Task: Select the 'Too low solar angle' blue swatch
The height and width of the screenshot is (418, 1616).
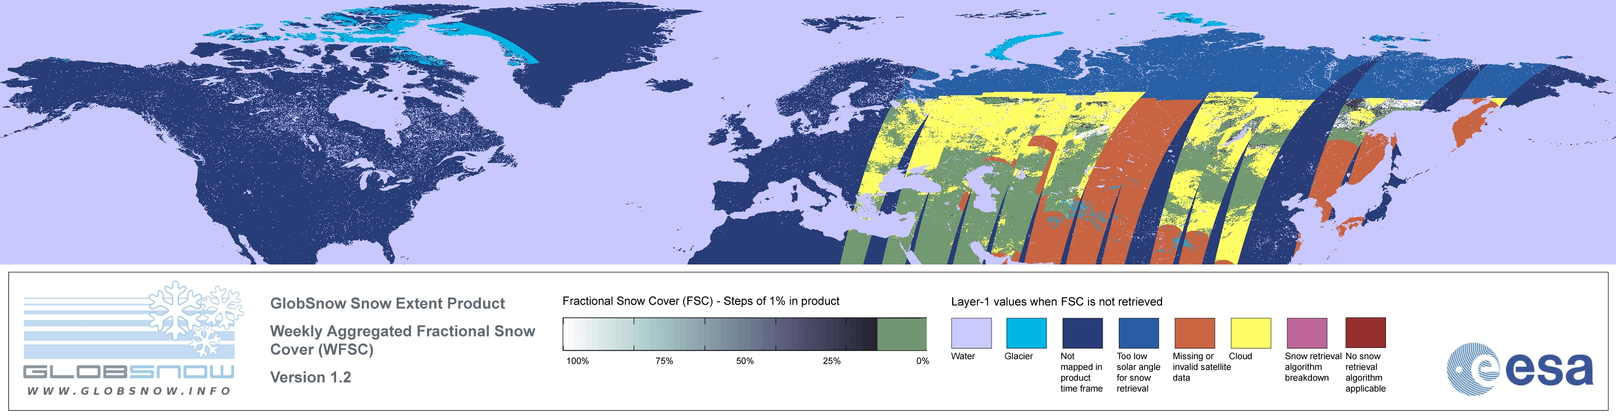Action: pos(1138,333)
